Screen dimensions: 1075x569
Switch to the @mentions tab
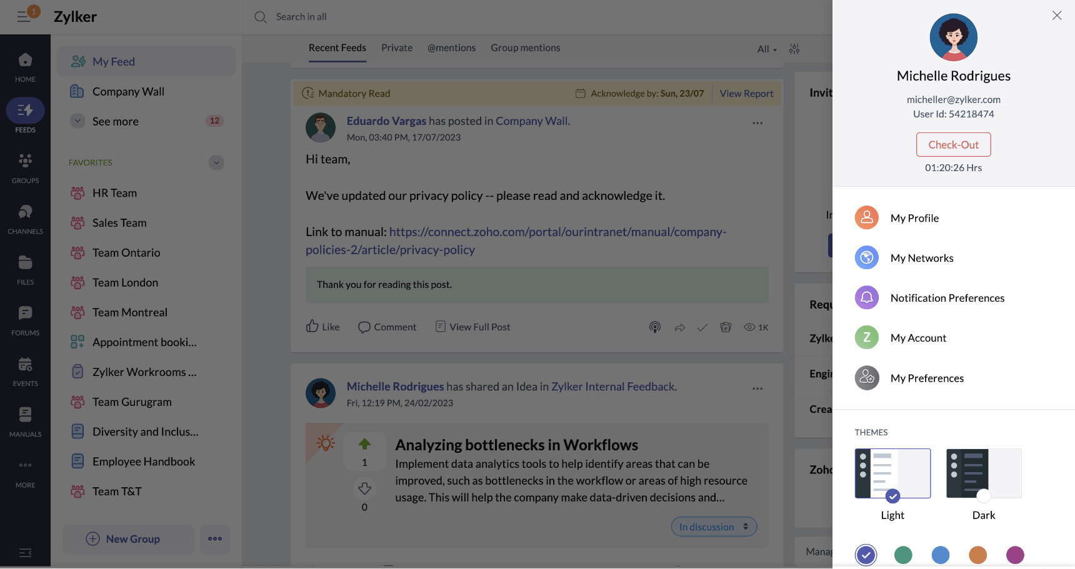[x=451, y=48]
